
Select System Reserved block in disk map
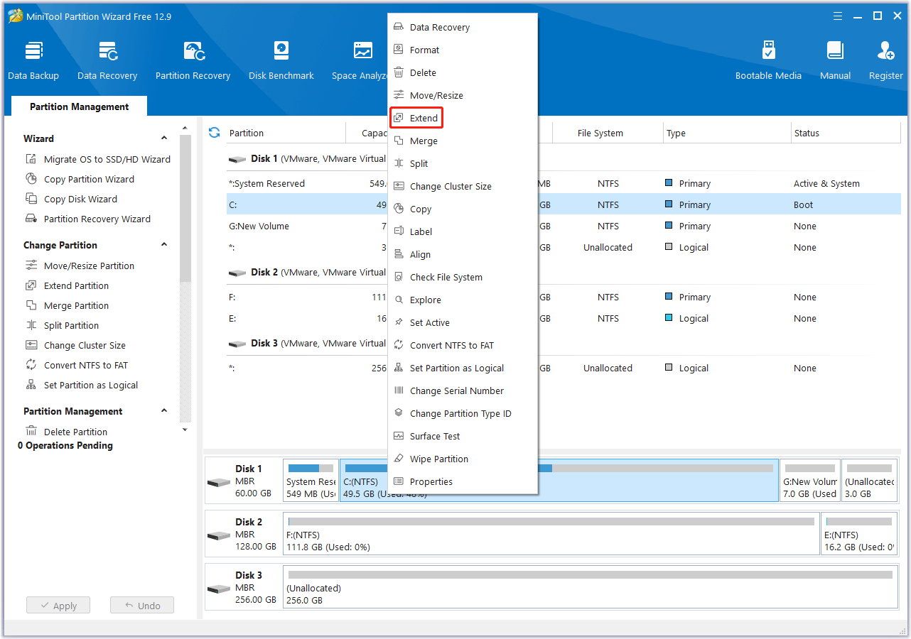click(311, 481)
